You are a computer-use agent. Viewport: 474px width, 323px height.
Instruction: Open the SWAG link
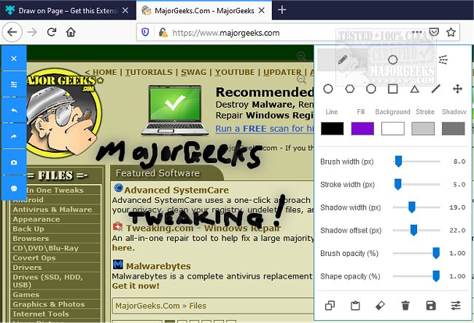click(x=193, y=72)
